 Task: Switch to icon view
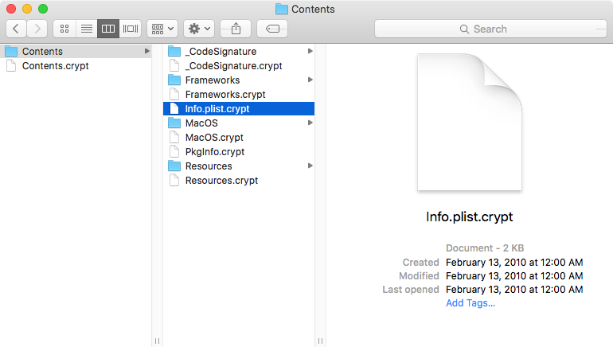pos(64,29)
